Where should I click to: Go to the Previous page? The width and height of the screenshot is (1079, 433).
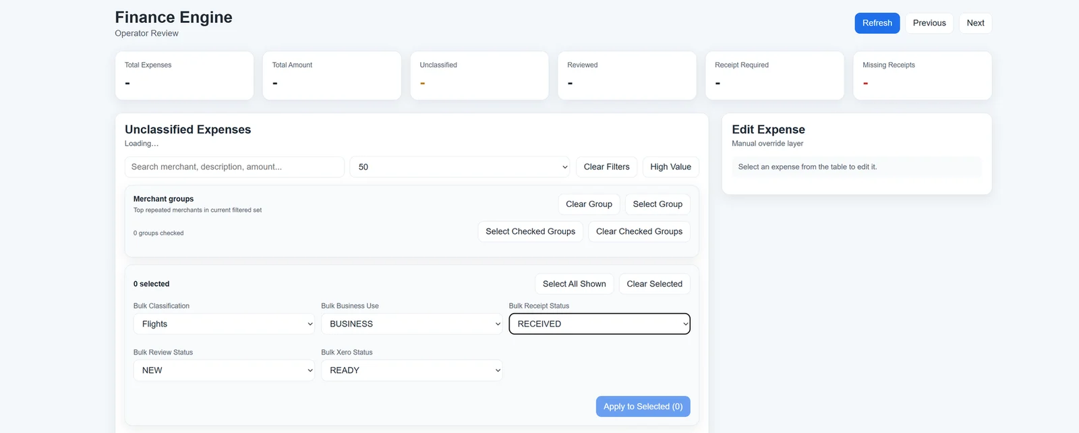tap(929, 23)
